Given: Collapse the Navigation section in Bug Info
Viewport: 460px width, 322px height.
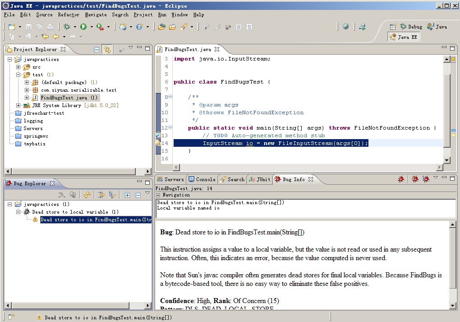Looking at the screenshot, I should tap(159, 195).
